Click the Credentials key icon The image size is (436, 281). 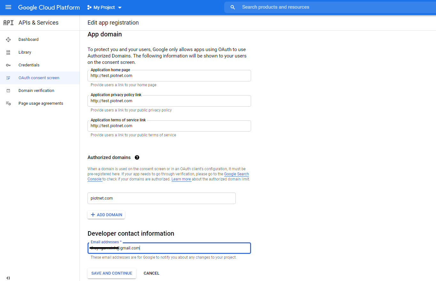(x=8, y=65)
